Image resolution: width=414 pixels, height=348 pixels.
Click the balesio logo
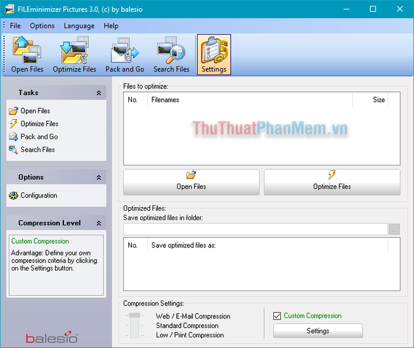(52, 337)
